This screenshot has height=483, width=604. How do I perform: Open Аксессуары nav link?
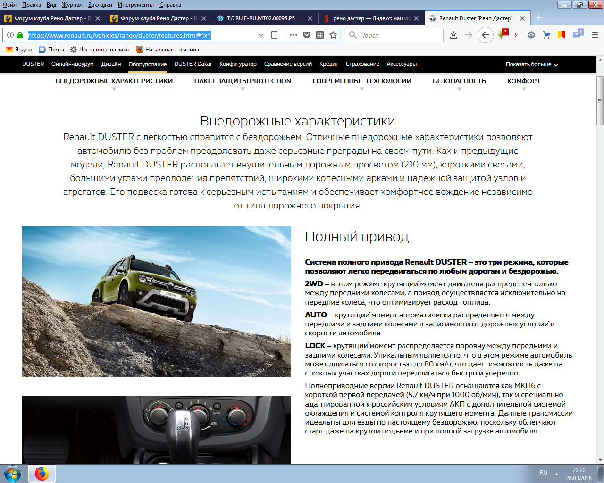(x=402, y=64)
